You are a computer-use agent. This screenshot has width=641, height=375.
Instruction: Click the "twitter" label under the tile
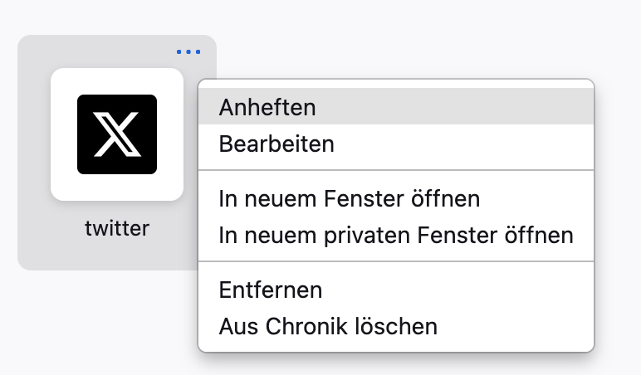(x=117, y=227)
